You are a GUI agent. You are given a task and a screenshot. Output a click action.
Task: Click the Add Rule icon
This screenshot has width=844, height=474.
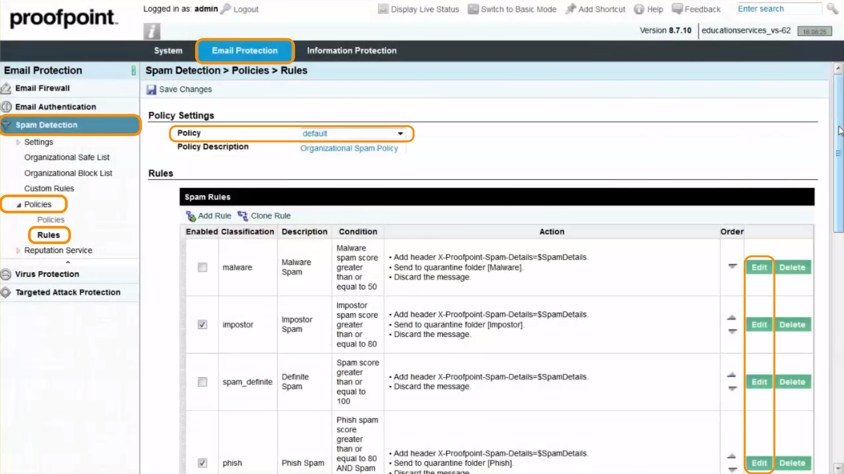coord(190,216)
